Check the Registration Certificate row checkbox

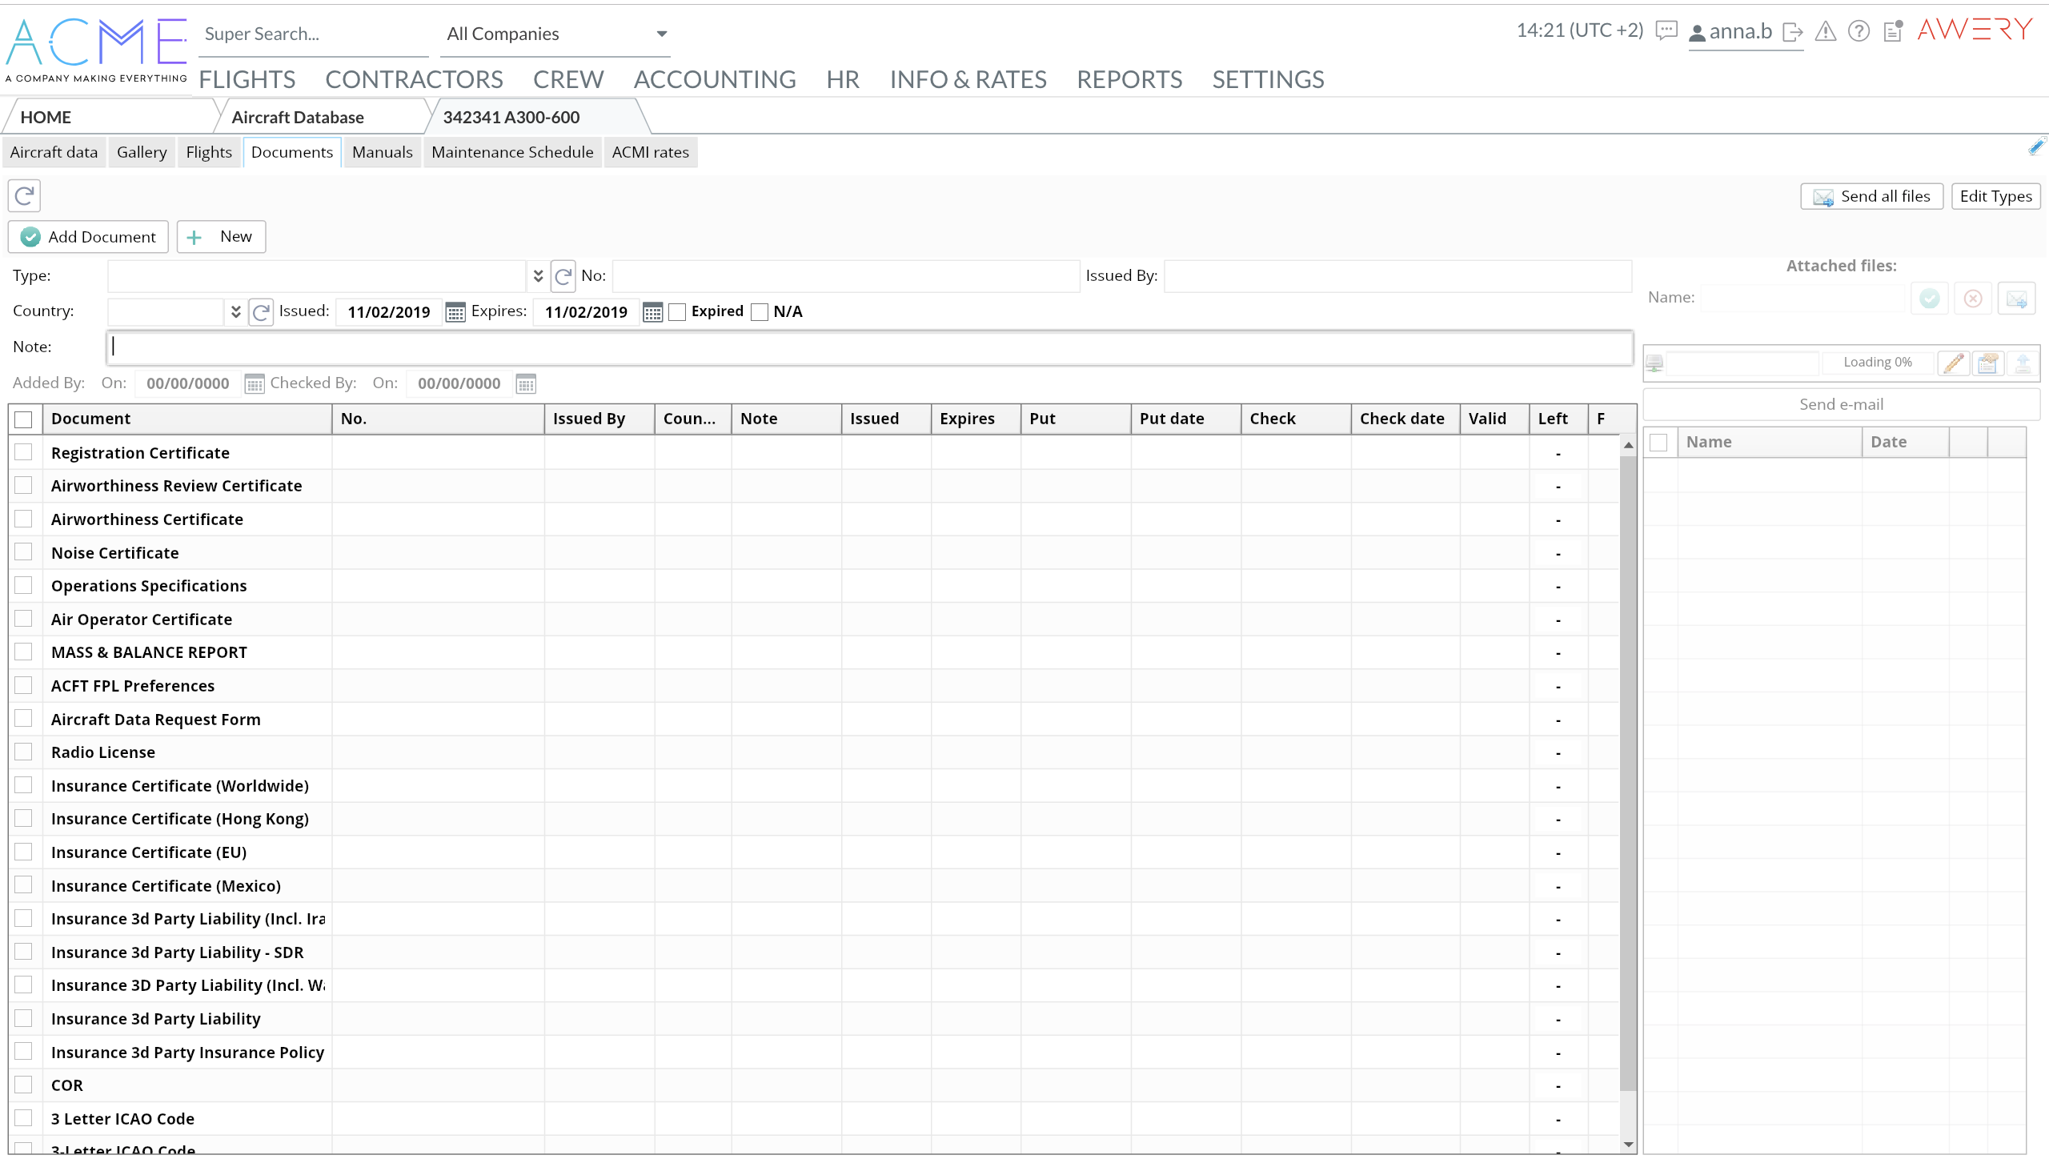tap(23, 452)
